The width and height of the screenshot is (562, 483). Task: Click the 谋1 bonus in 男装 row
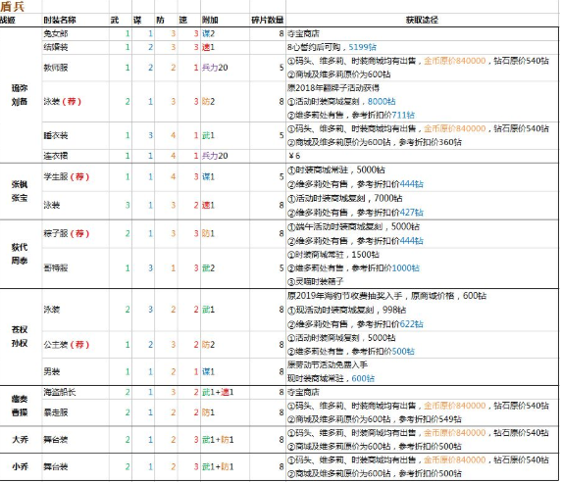point(208,371)
